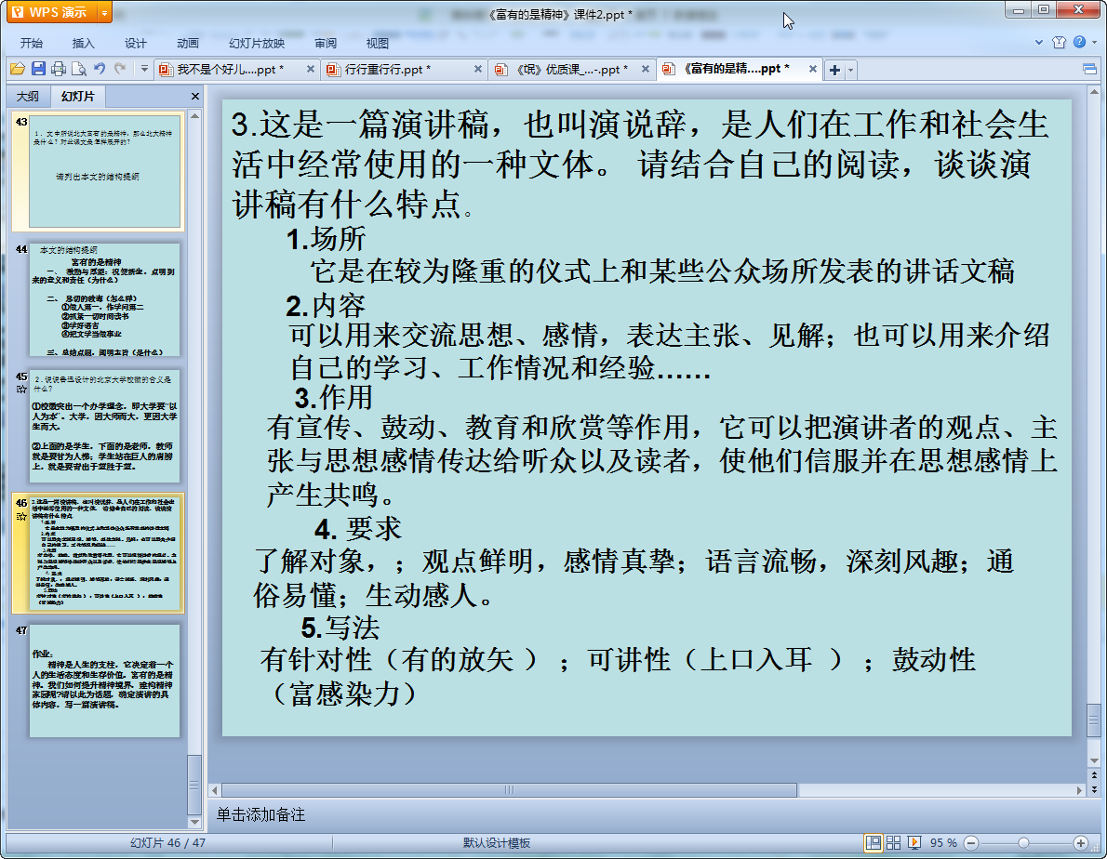Viewport: 1107px width, 859px height.
Task: Open the skin shirt icon in title area
Action: pyautogui.click(x=1059, y=43)
